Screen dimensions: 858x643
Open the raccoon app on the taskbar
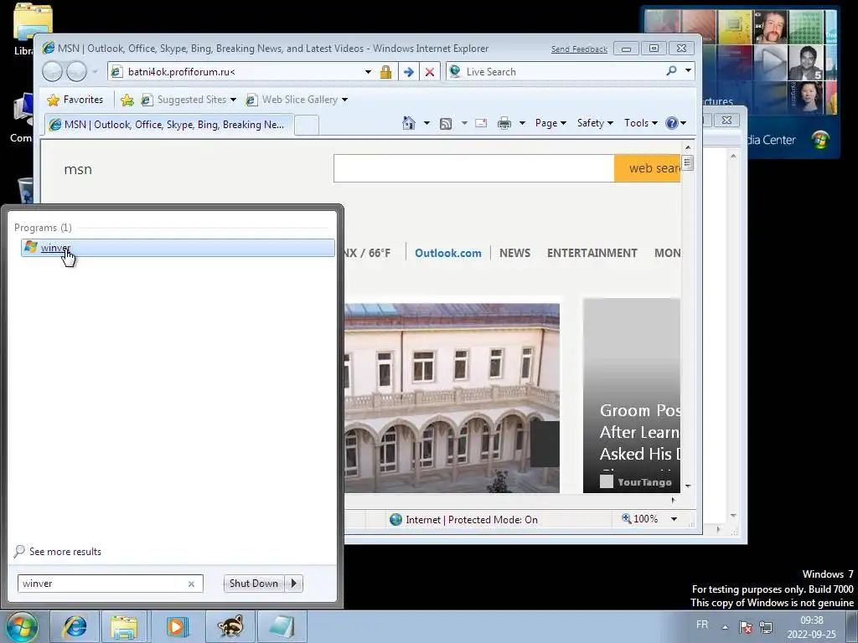point(230,626)
